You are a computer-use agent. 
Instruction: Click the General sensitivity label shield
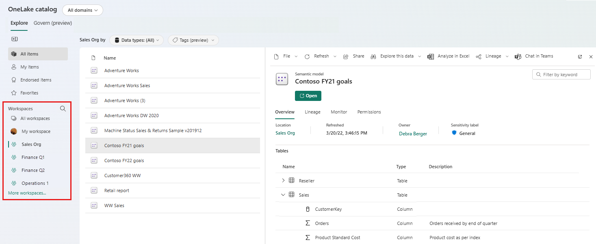click(454, 133)
